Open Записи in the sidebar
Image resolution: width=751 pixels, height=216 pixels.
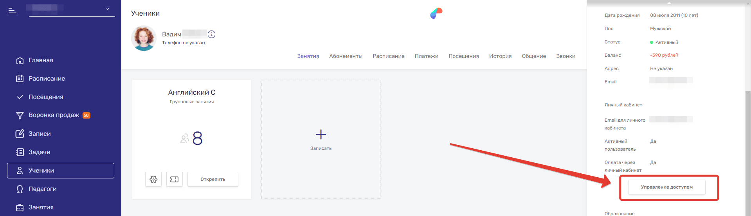pos(39,134)
